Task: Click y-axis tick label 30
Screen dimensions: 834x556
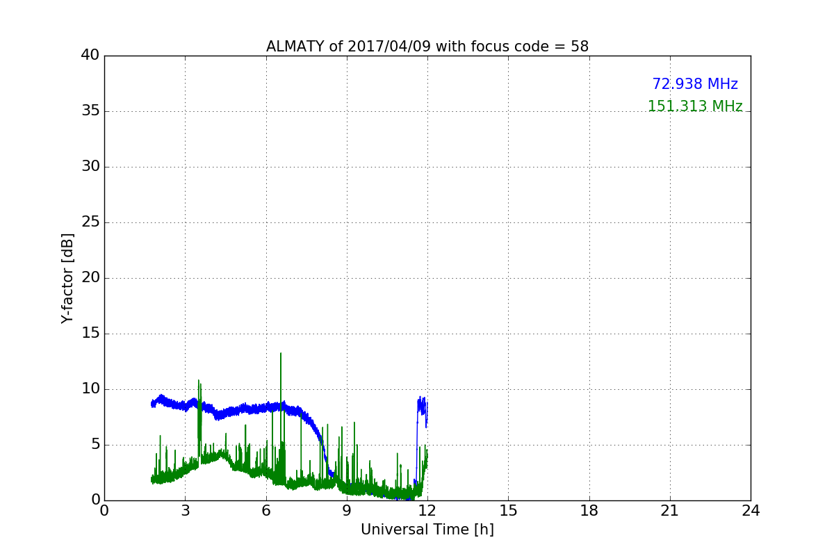Action: (x=90, y=167)
